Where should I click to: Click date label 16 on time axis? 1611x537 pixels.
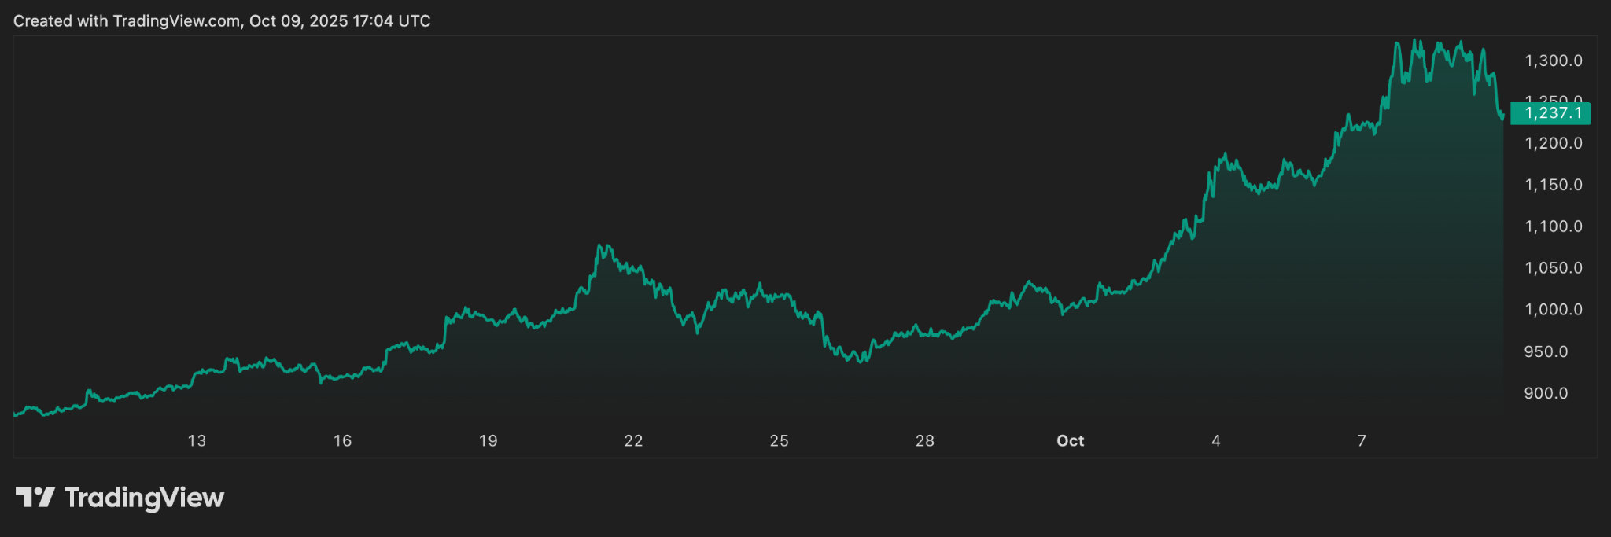(x=342, y=441)
